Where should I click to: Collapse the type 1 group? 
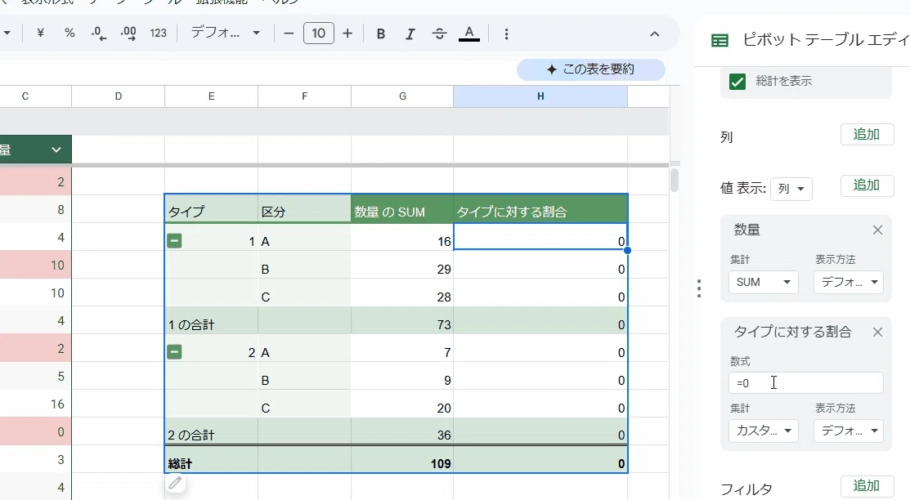point(174,241)
